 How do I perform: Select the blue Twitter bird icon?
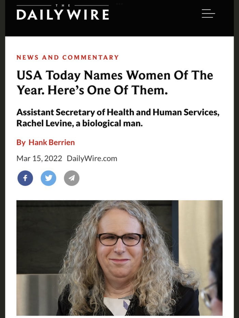tap(48, 178)
